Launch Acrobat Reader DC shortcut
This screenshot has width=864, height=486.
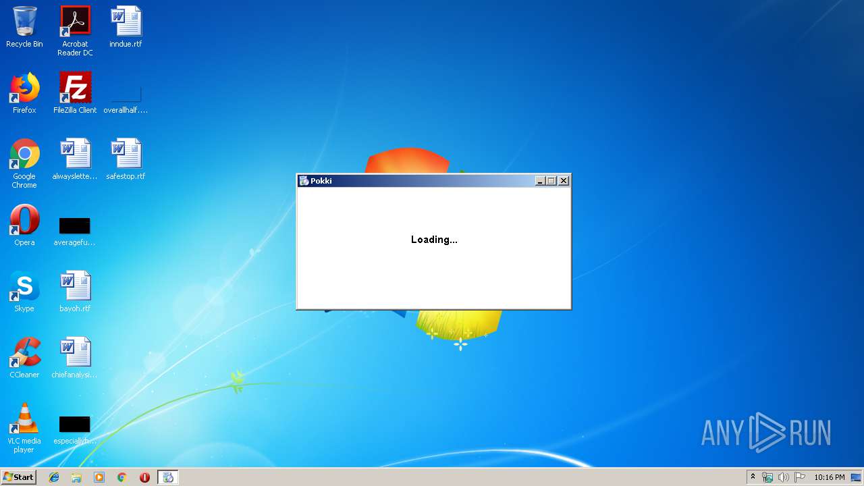click(75, 31)
